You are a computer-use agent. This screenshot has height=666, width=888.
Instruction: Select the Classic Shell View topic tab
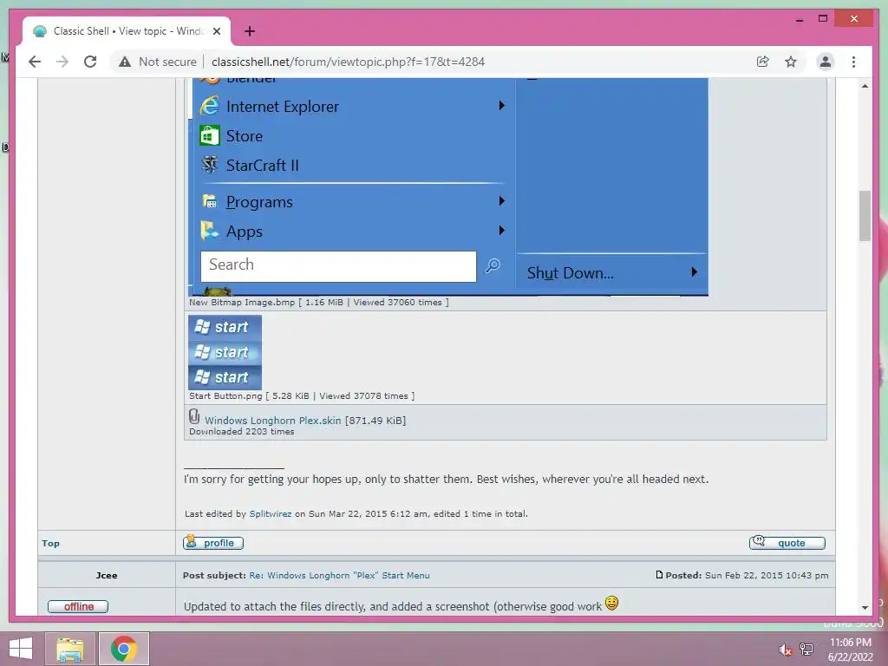tap(127, 31)
